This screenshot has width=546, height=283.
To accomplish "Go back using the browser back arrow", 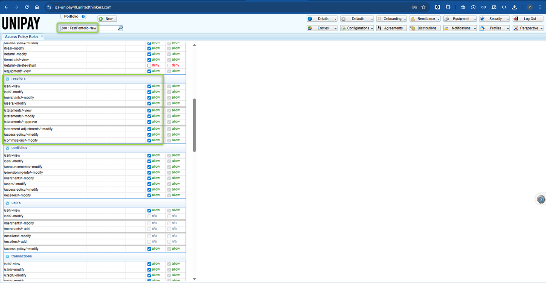I will (x=6, y=7).
